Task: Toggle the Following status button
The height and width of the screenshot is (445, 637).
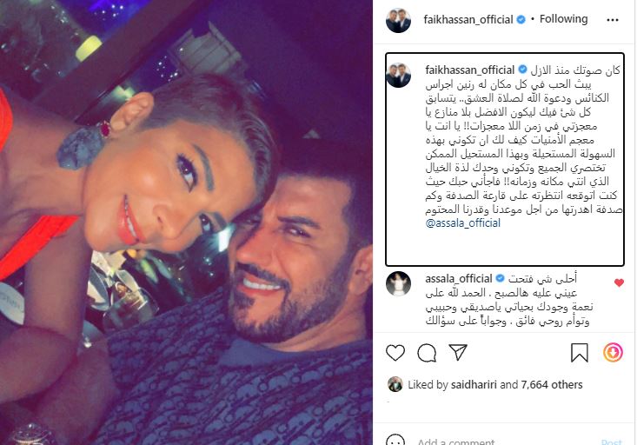Action: click(563, 19)
